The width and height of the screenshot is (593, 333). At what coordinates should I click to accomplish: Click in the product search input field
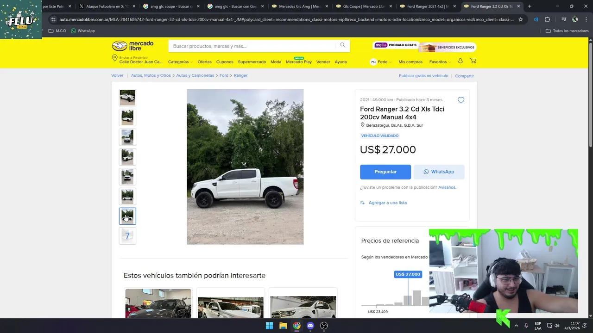tap(252, 46)
